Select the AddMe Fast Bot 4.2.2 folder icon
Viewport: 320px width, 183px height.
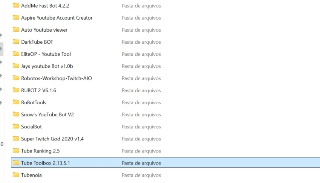point(16,5)
